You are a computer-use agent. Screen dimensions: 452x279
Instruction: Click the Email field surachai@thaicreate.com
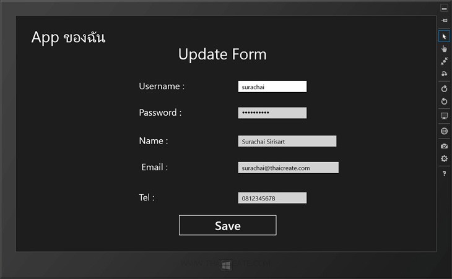(x=289, y=168)
